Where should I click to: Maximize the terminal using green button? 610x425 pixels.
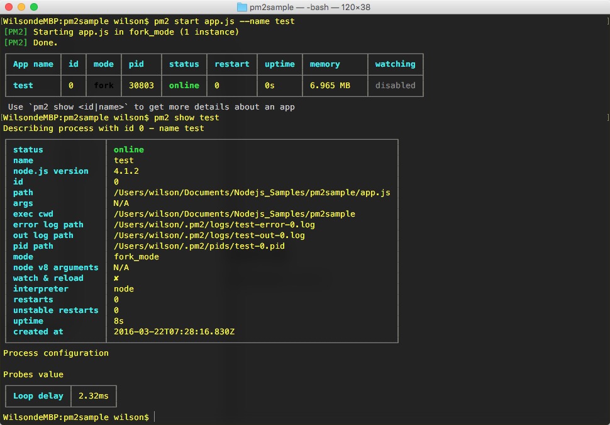[x=34, y=7]
